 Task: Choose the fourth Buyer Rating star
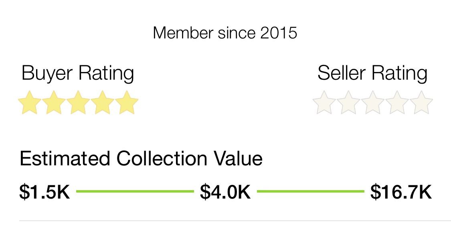[x=103, y=103]
